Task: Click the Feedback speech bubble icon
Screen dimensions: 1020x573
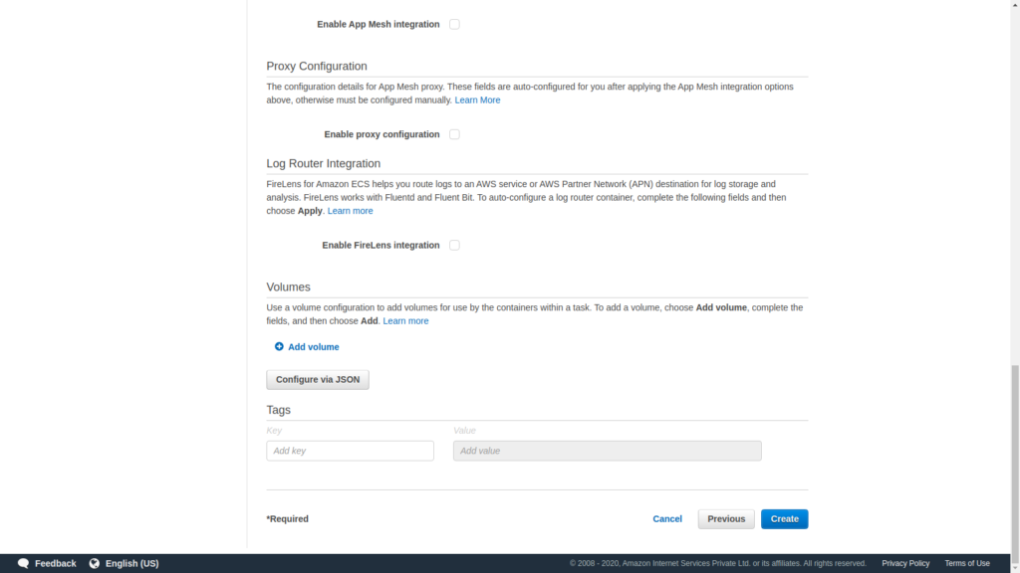Action: (24, 563)
